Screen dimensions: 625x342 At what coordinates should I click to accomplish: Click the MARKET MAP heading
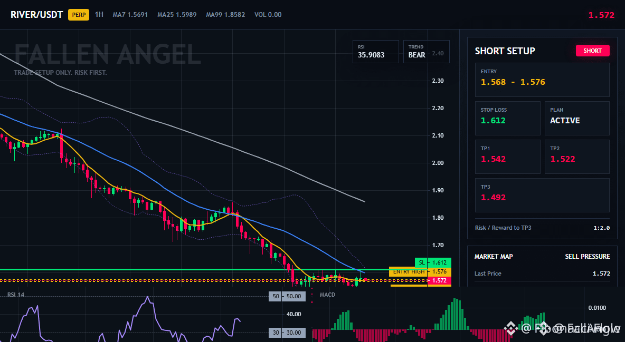pyautogui.click(x=494, y=257)
